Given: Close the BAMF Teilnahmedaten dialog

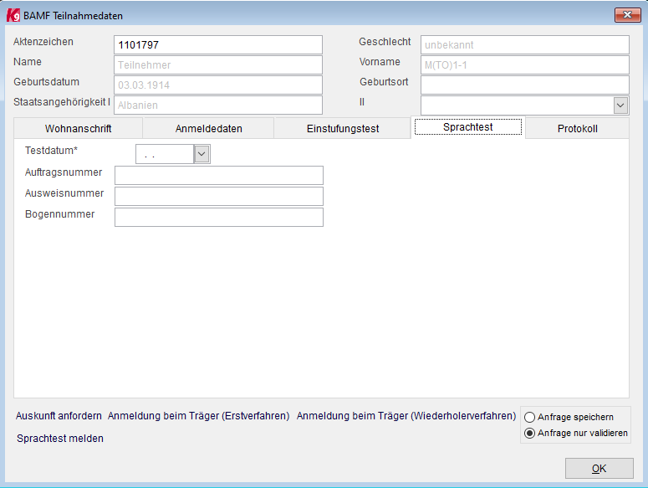Looking at the screenshot, I should point(627,15).
